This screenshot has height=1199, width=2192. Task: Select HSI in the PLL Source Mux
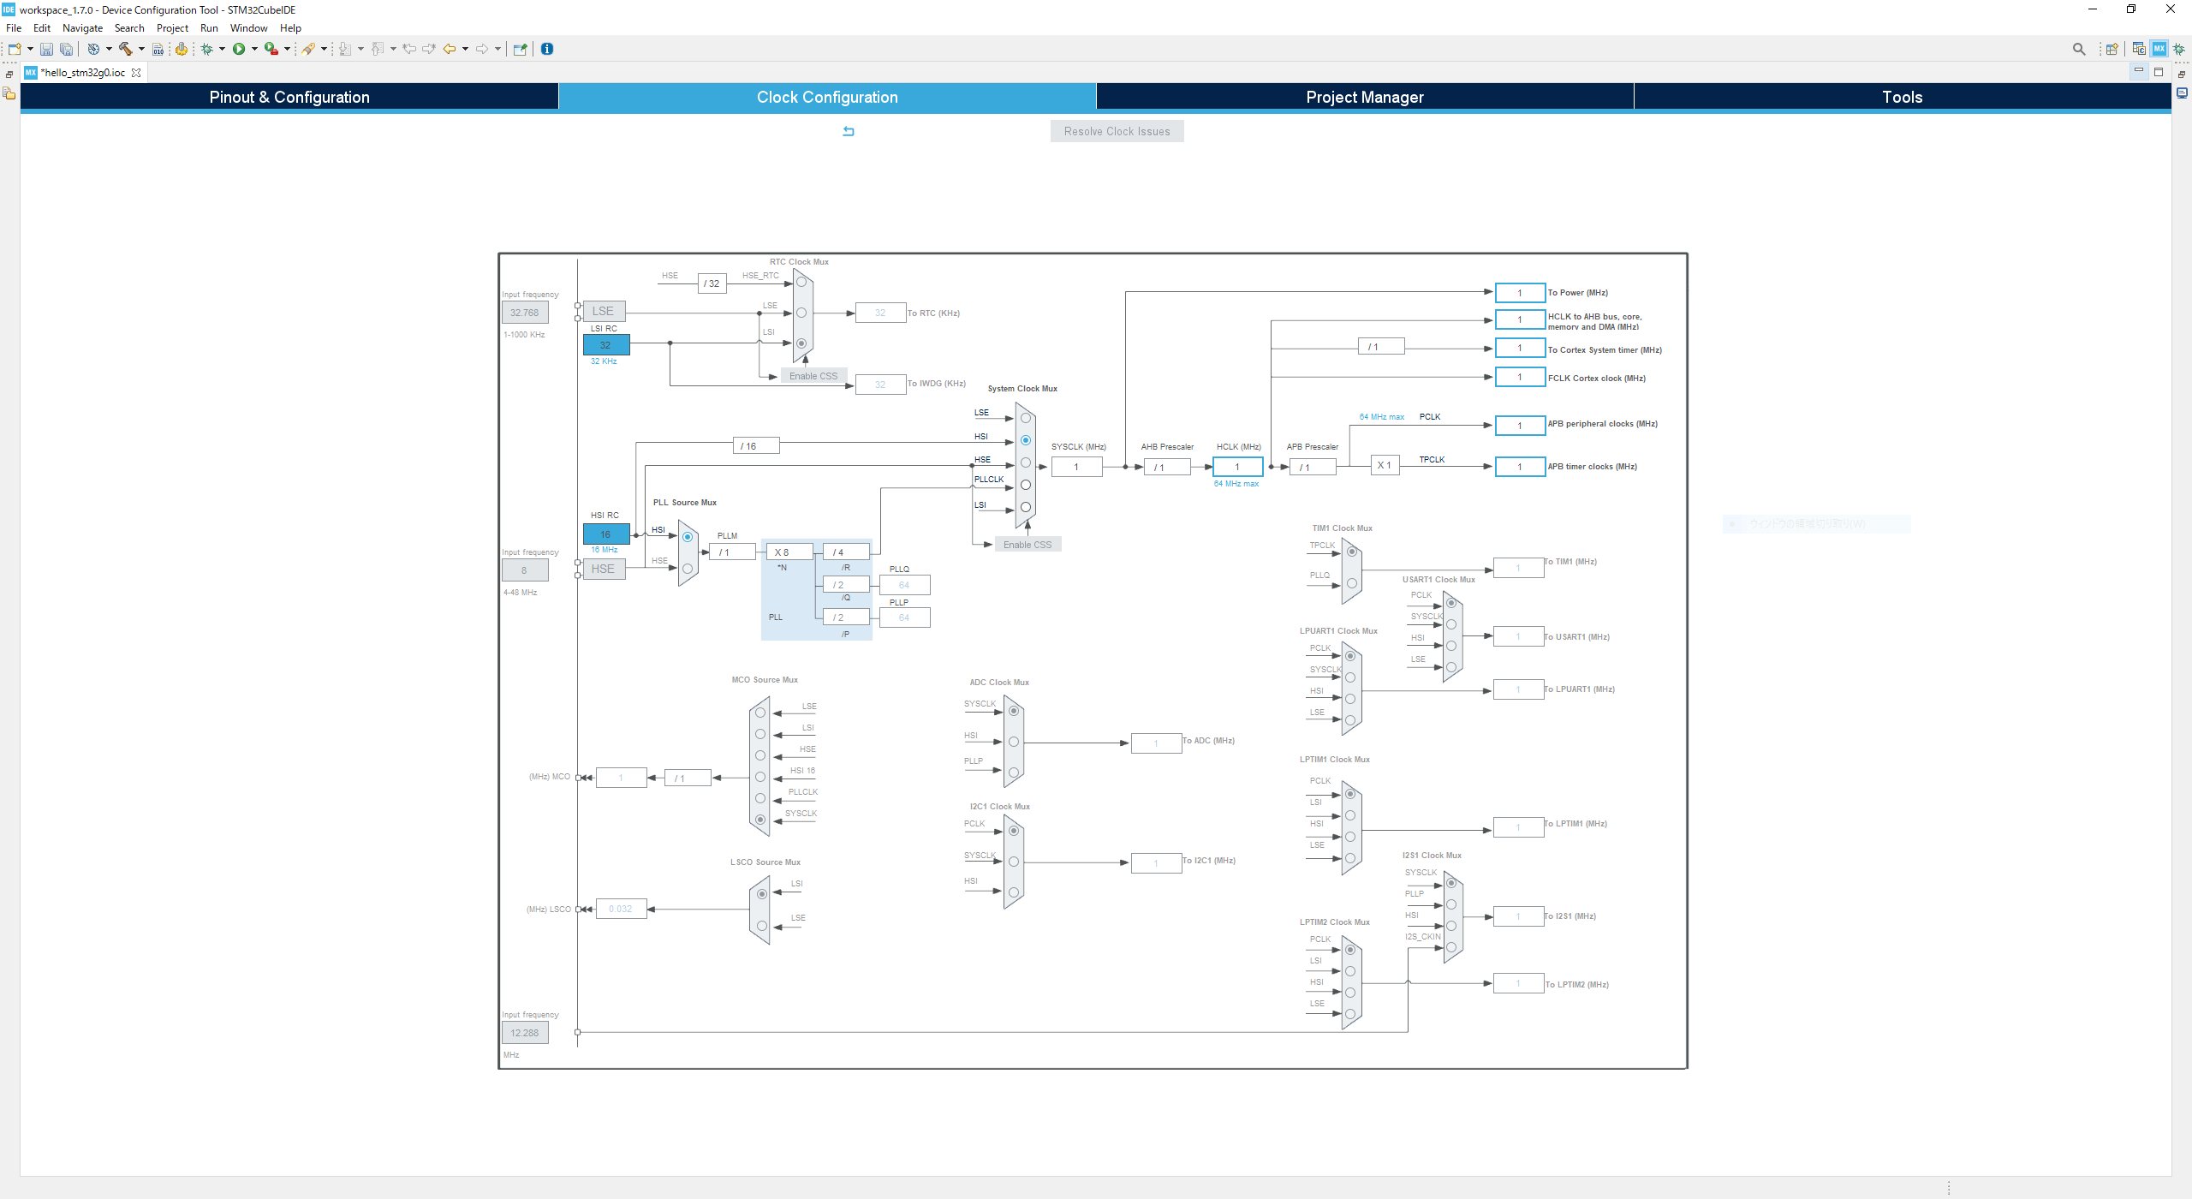[x=687, y=537]
